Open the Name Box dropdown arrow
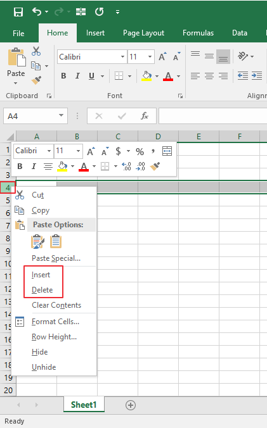This screenshot has width=267, height=428. point(61,116)
